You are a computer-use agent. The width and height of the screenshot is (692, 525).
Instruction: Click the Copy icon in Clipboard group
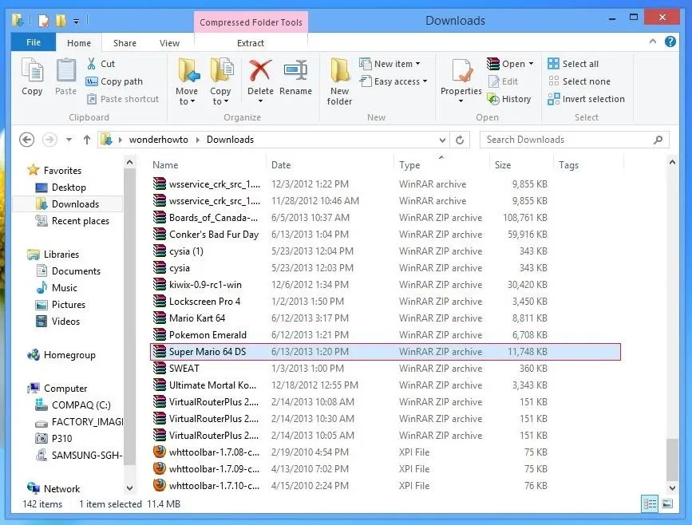(x=32, y=70)
